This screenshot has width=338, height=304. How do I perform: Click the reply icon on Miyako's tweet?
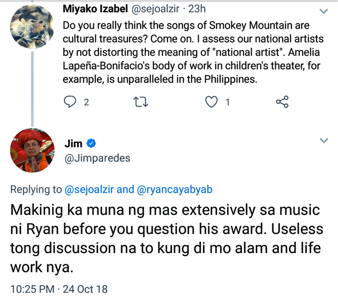point(70,102)
